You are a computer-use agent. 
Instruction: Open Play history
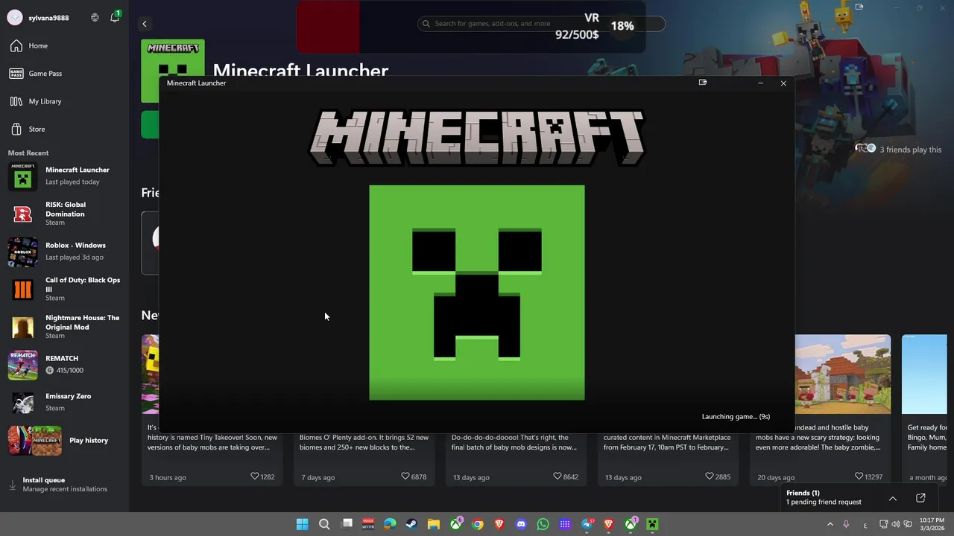click(64, 441)
